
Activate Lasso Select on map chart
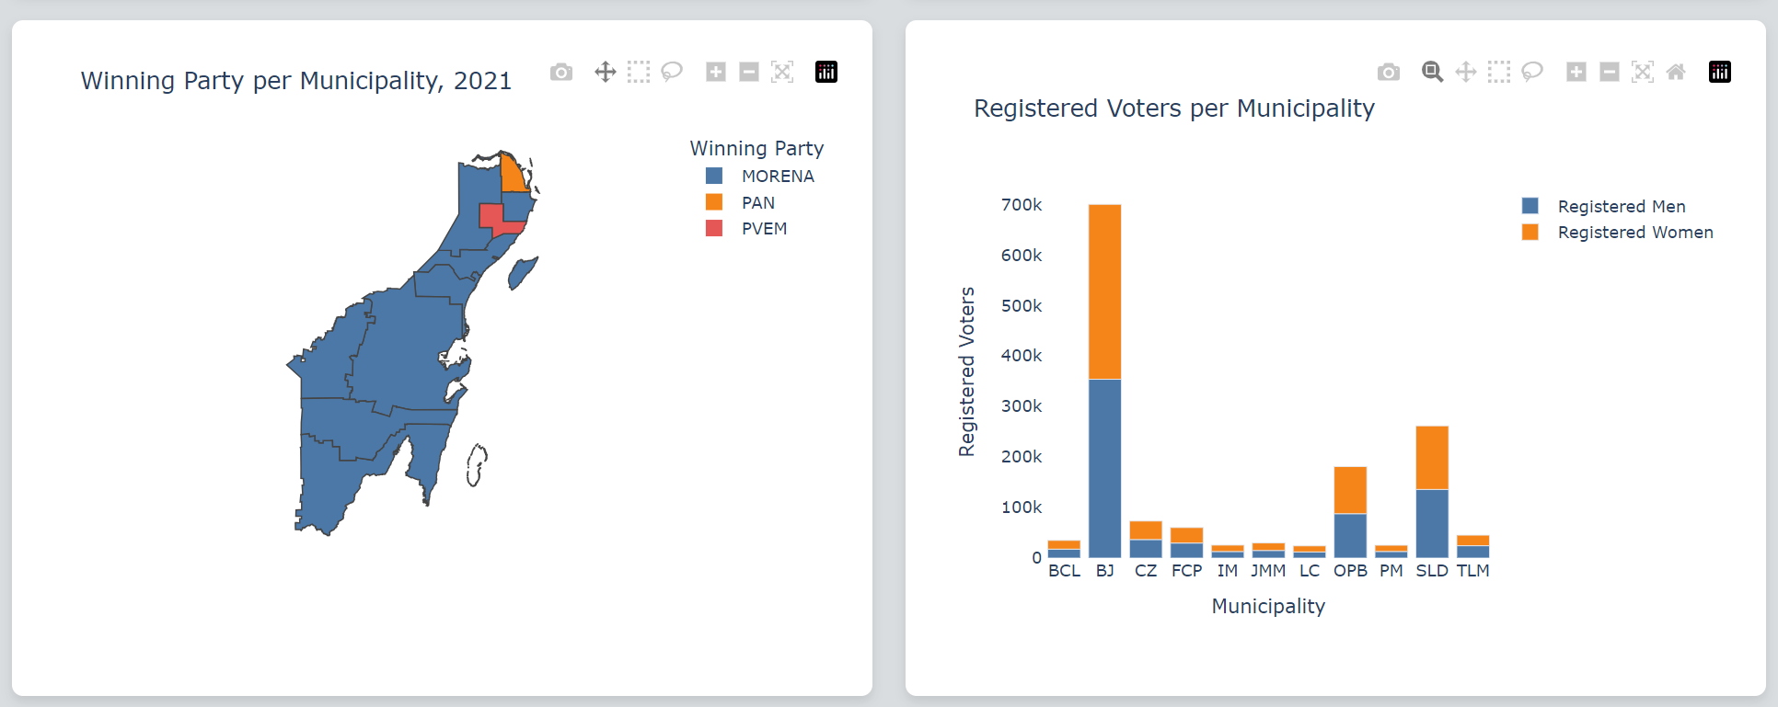[x=672, y=72]
